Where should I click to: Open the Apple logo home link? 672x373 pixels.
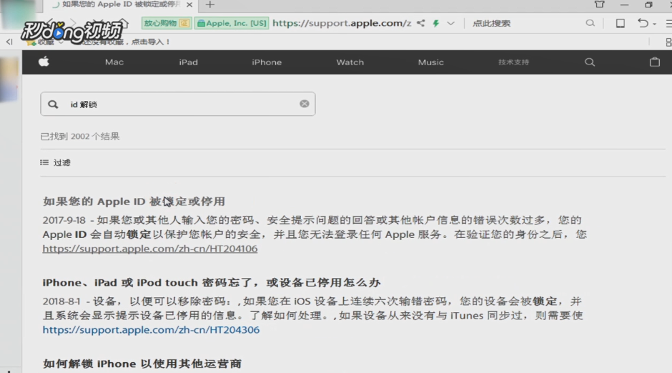pos(43,62)
